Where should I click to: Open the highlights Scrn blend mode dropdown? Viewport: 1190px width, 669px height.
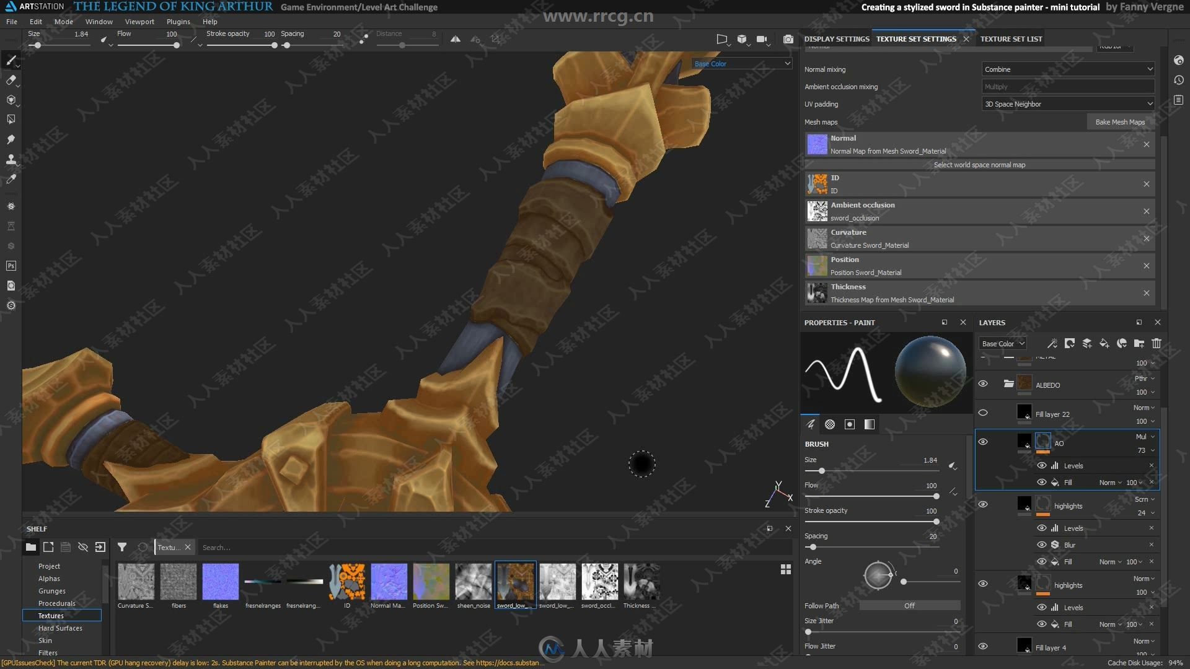pos(1145,499)
